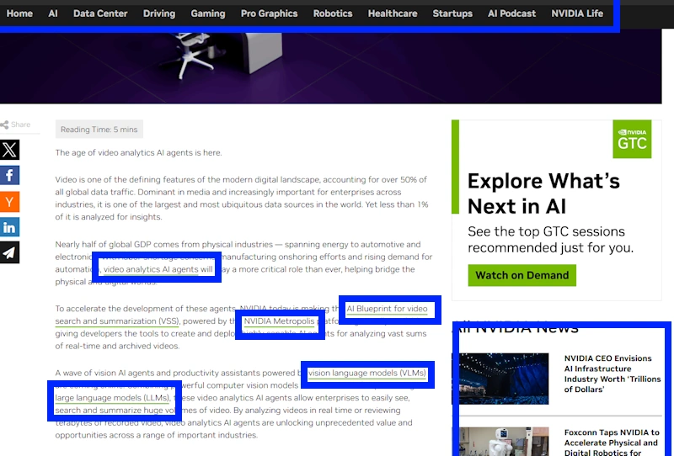Open the Robotics category
Image resolution: width=674 pixels, height=456 pixels.
pos(333,13)
